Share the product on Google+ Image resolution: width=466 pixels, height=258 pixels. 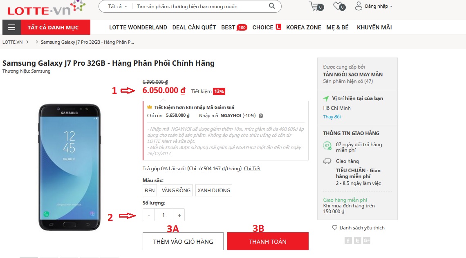pyautogui.click(x=366, y=240)
